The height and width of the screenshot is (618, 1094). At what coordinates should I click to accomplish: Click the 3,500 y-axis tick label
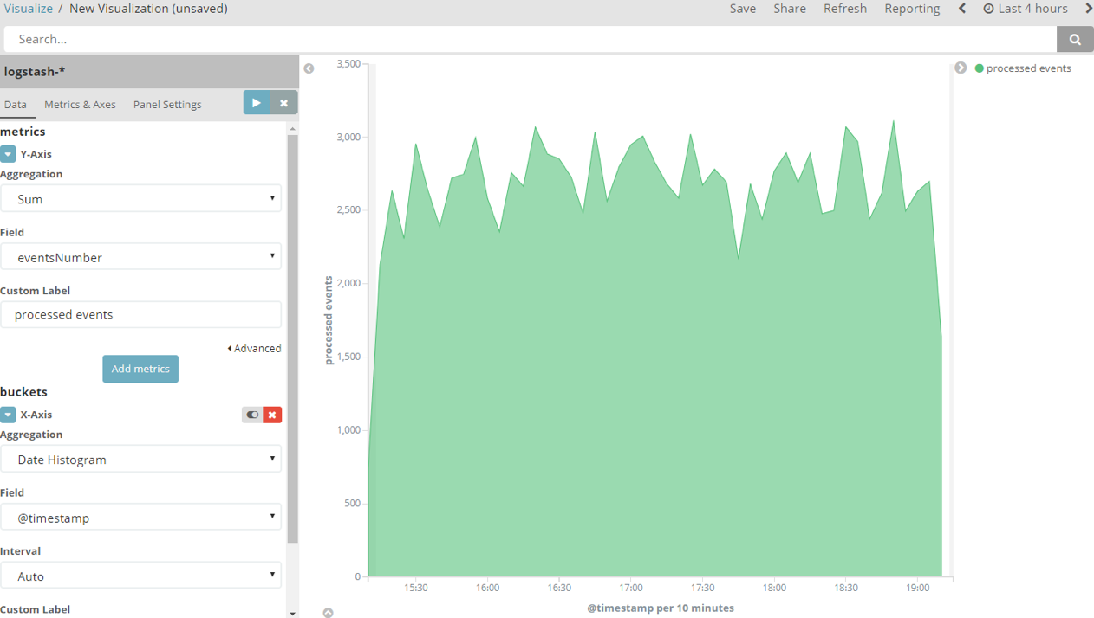(x=348, y=64)
